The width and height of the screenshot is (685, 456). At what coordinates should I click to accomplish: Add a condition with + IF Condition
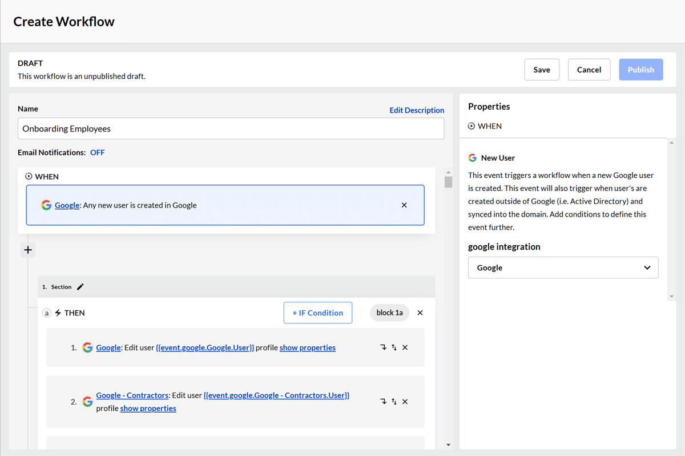[317, 313]
